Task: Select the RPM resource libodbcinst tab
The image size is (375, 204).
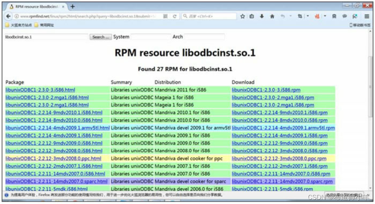Action: [37, 7]
